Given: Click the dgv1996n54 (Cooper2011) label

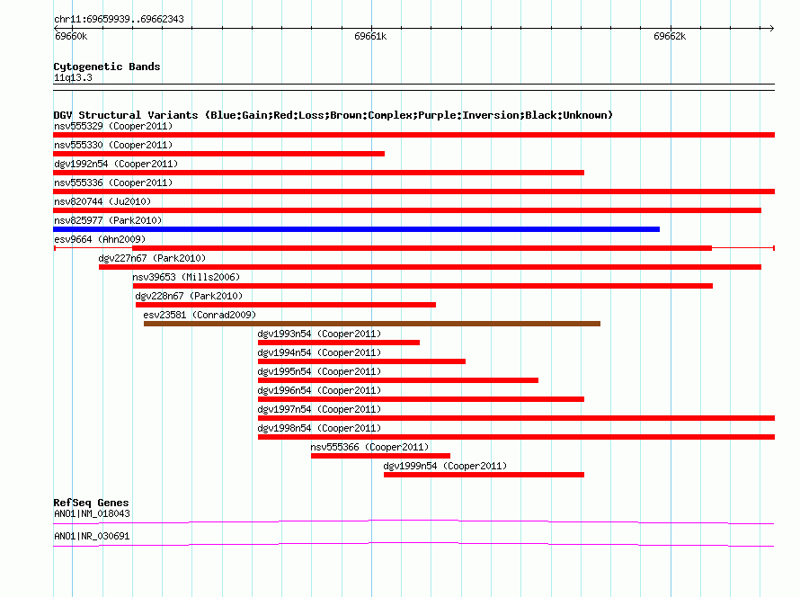Looking at the screenshot, I should click(x=319, y=390).
